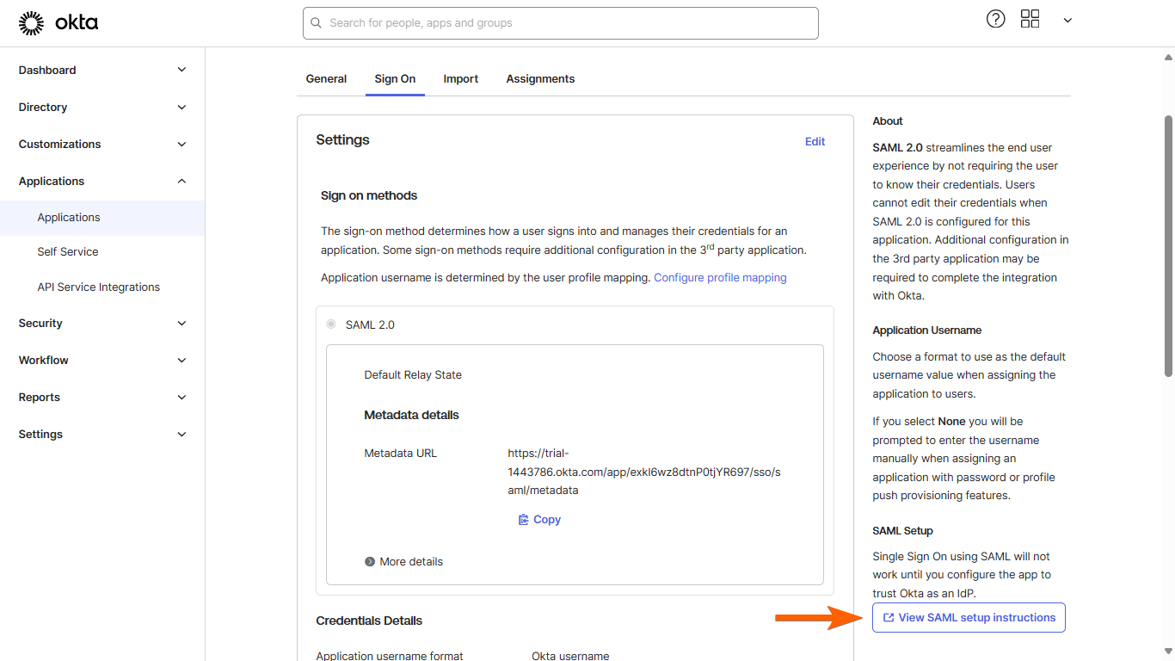Expand the Customizations sidebar section
Viewport: 1175px width, 661px height.
[x=102, y=144]
